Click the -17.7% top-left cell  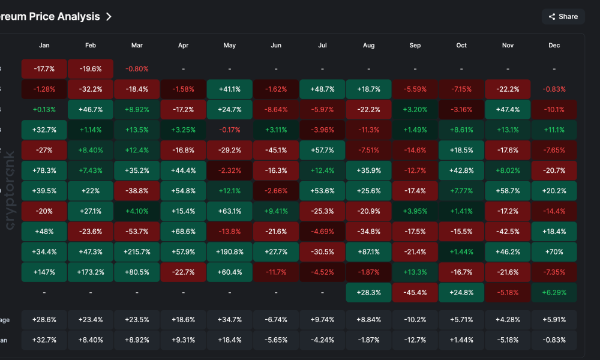click(x=44, y=68)
